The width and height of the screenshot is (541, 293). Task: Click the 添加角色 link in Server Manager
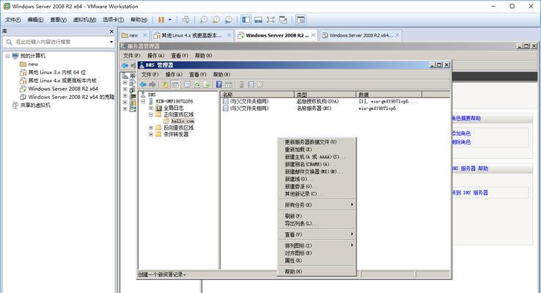461,133
